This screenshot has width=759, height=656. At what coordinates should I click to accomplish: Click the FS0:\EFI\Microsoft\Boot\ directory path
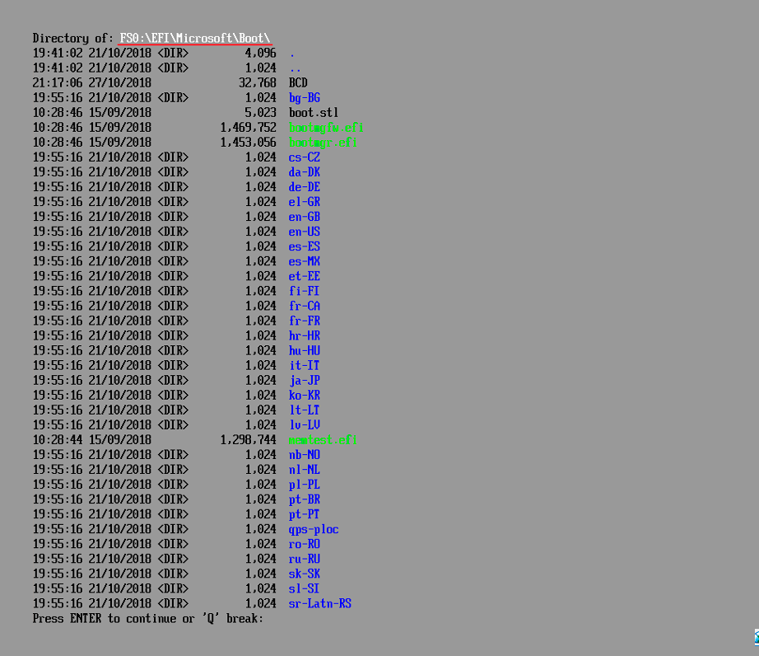(195, 38)
